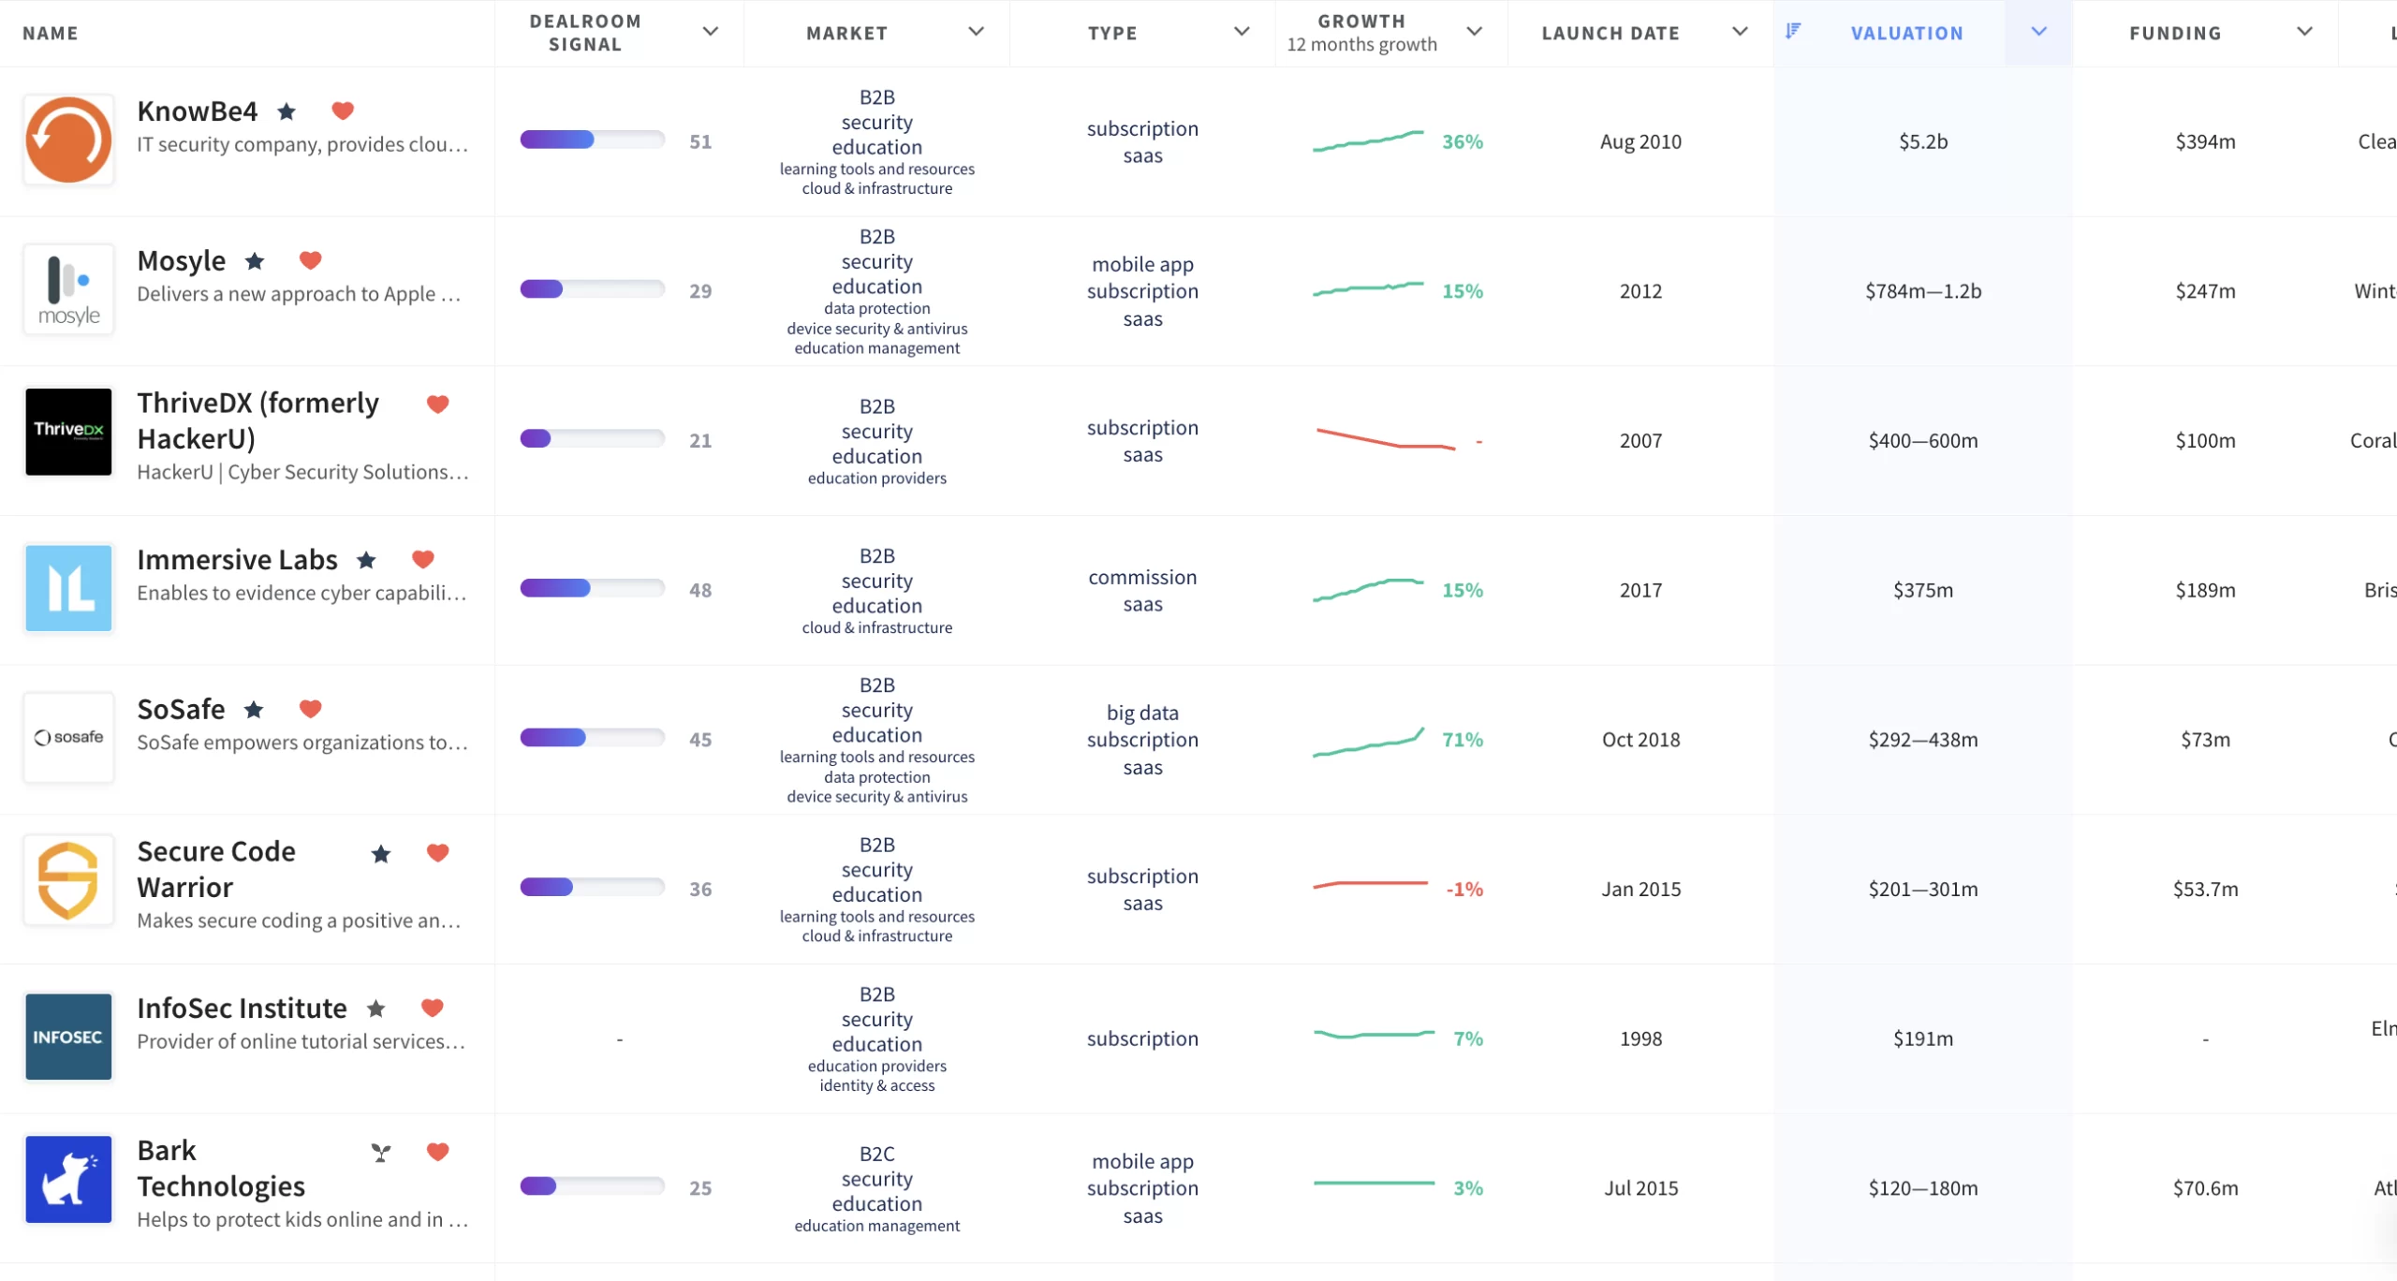Screen dimensions: 2397x1281
Task: Open the Secure Code Warrior link
Action: [215, 869]
